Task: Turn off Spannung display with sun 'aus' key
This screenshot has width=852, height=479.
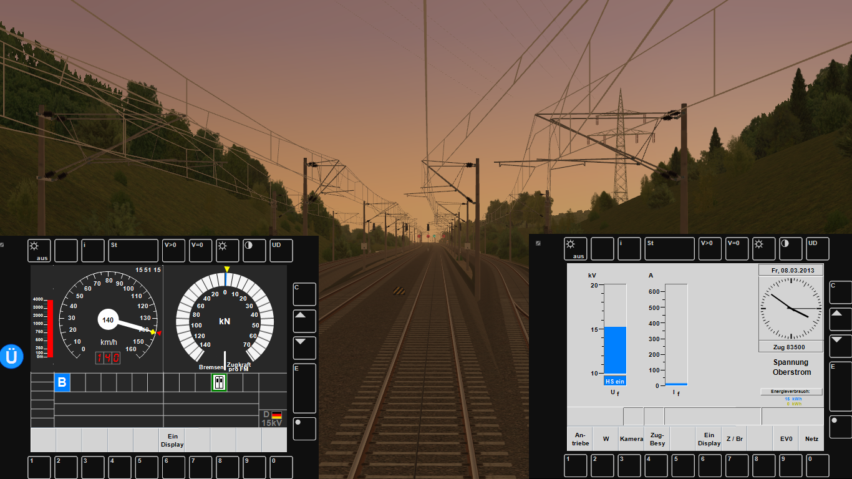Action: coord(576,249)
